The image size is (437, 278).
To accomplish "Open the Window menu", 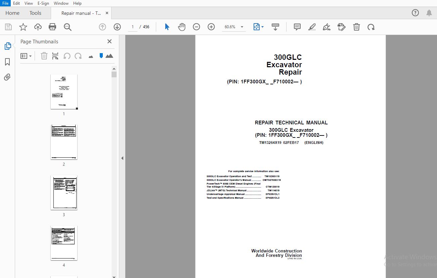I will coord(61,3).
